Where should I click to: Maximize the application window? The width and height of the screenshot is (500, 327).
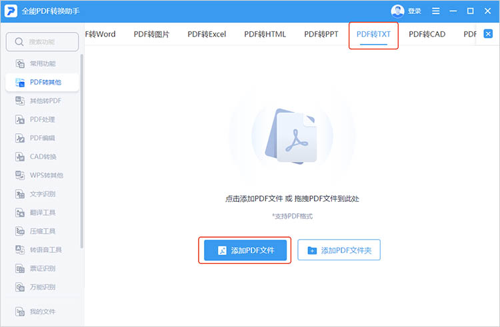pyautogui.click(x=471, y=11)
